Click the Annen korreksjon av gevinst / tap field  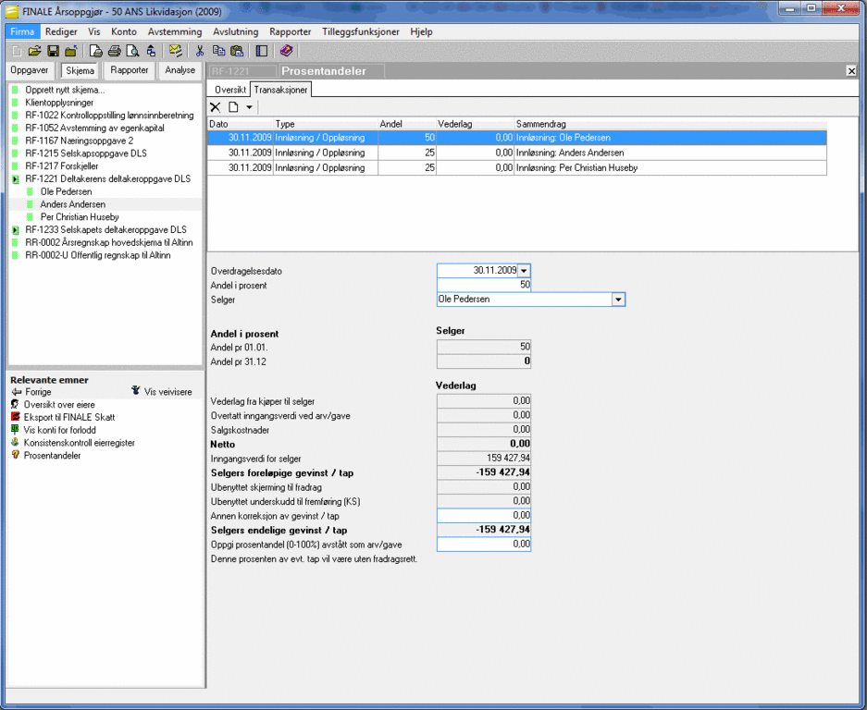pos(484,516)
